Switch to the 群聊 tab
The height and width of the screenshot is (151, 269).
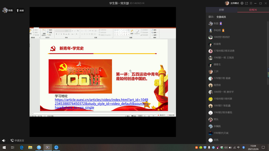(221, 10)
